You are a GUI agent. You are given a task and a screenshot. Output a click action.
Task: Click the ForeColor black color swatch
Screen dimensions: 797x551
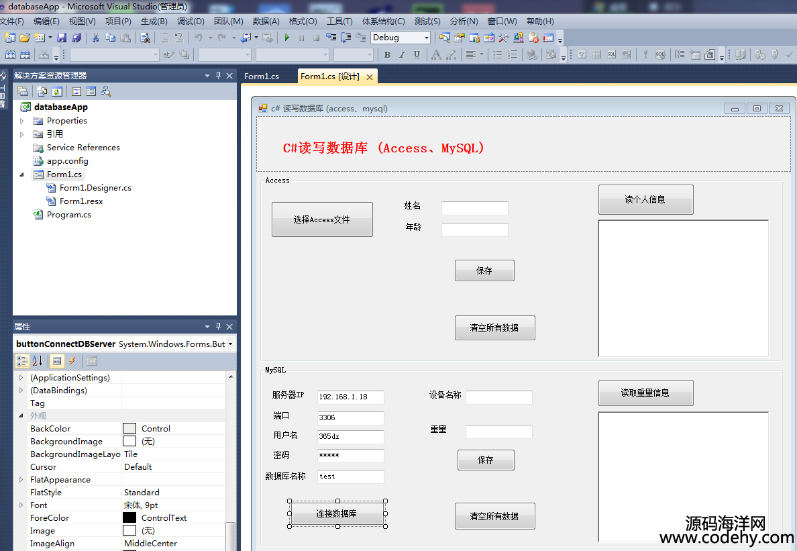pos(129,517)
